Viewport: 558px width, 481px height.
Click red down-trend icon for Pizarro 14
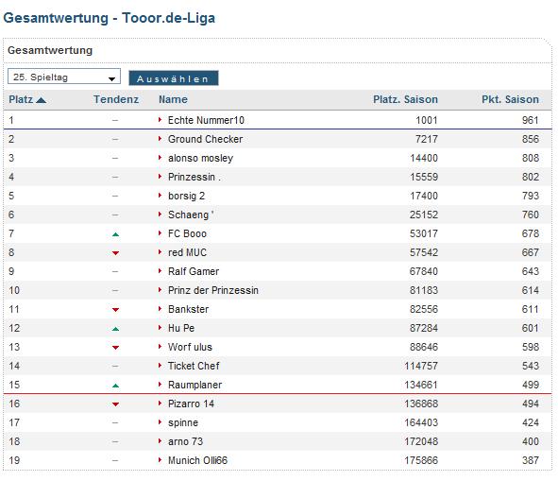coord(115,404)
